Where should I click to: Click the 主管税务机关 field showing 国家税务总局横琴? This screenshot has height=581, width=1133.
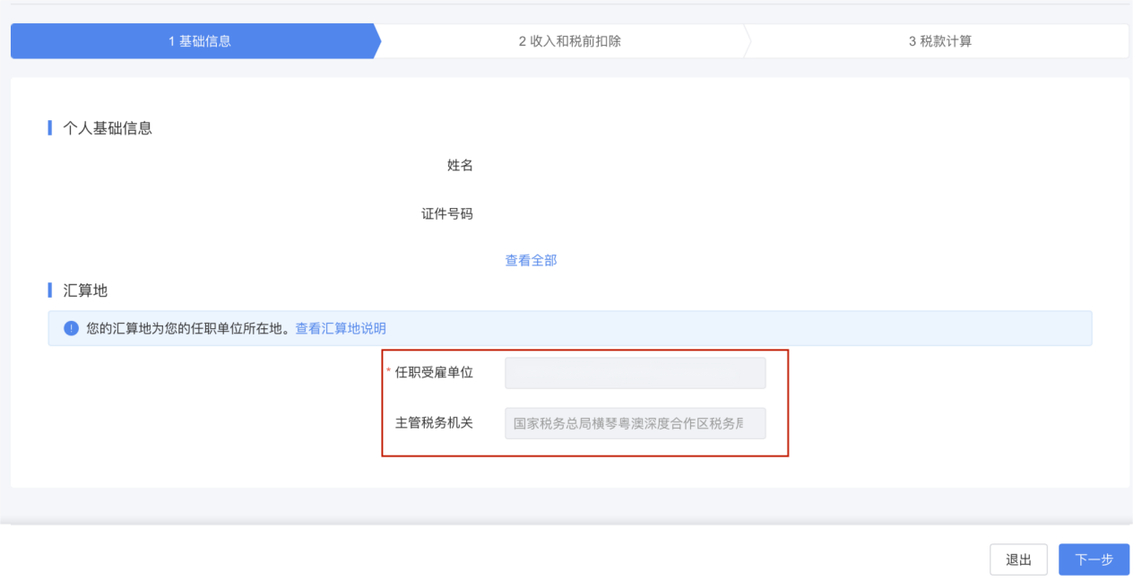pos(635,423)
